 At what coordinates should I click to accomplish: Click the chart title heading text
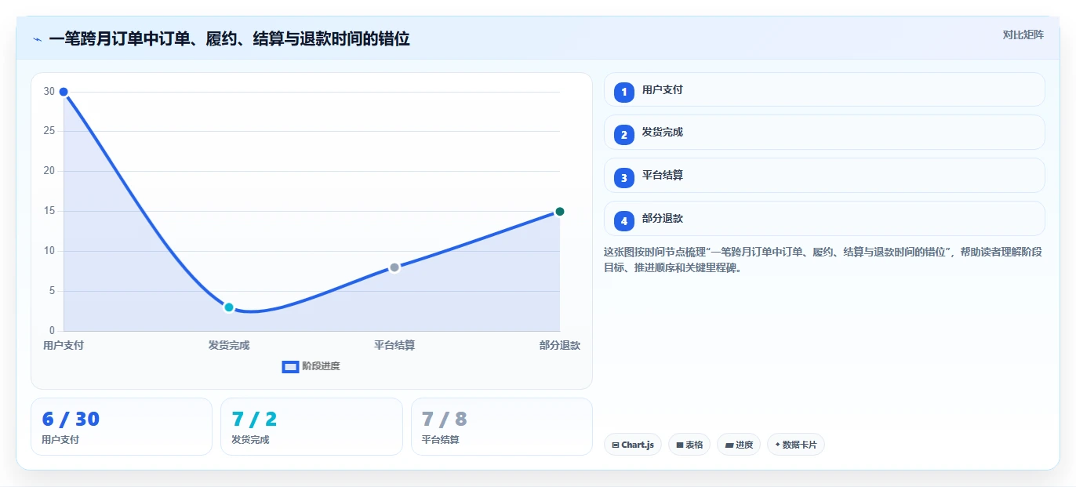click(x=229, y=38)
